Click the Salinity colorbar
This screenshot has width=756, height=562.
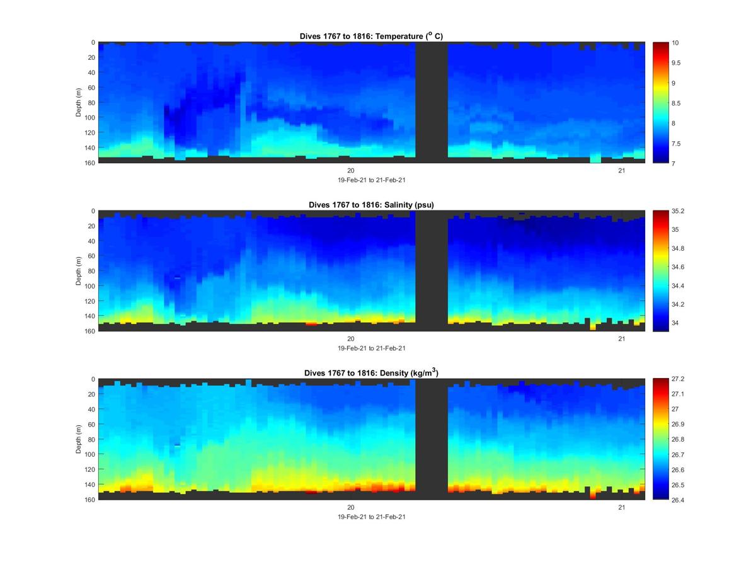coord(660,271)
